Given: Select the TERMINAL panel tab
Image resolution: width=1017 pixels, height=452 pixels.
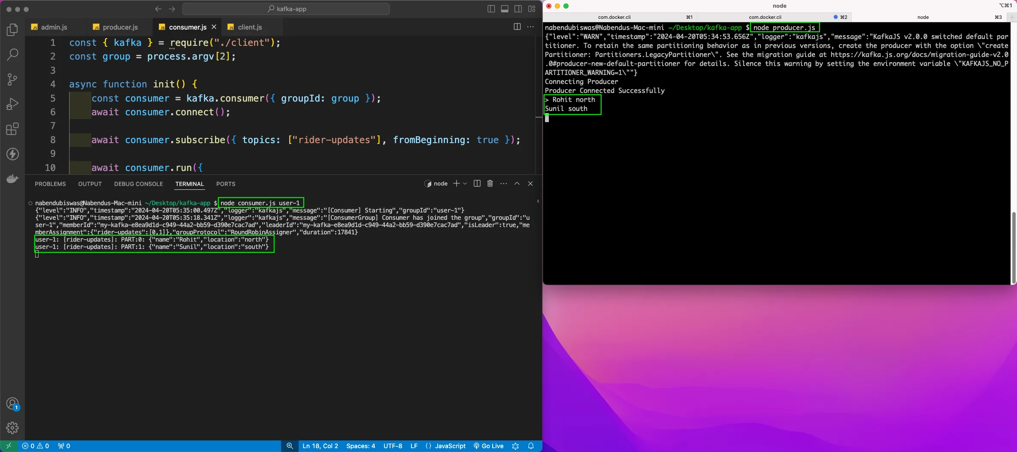Looking at the screenshot, I should coord(189,184).
